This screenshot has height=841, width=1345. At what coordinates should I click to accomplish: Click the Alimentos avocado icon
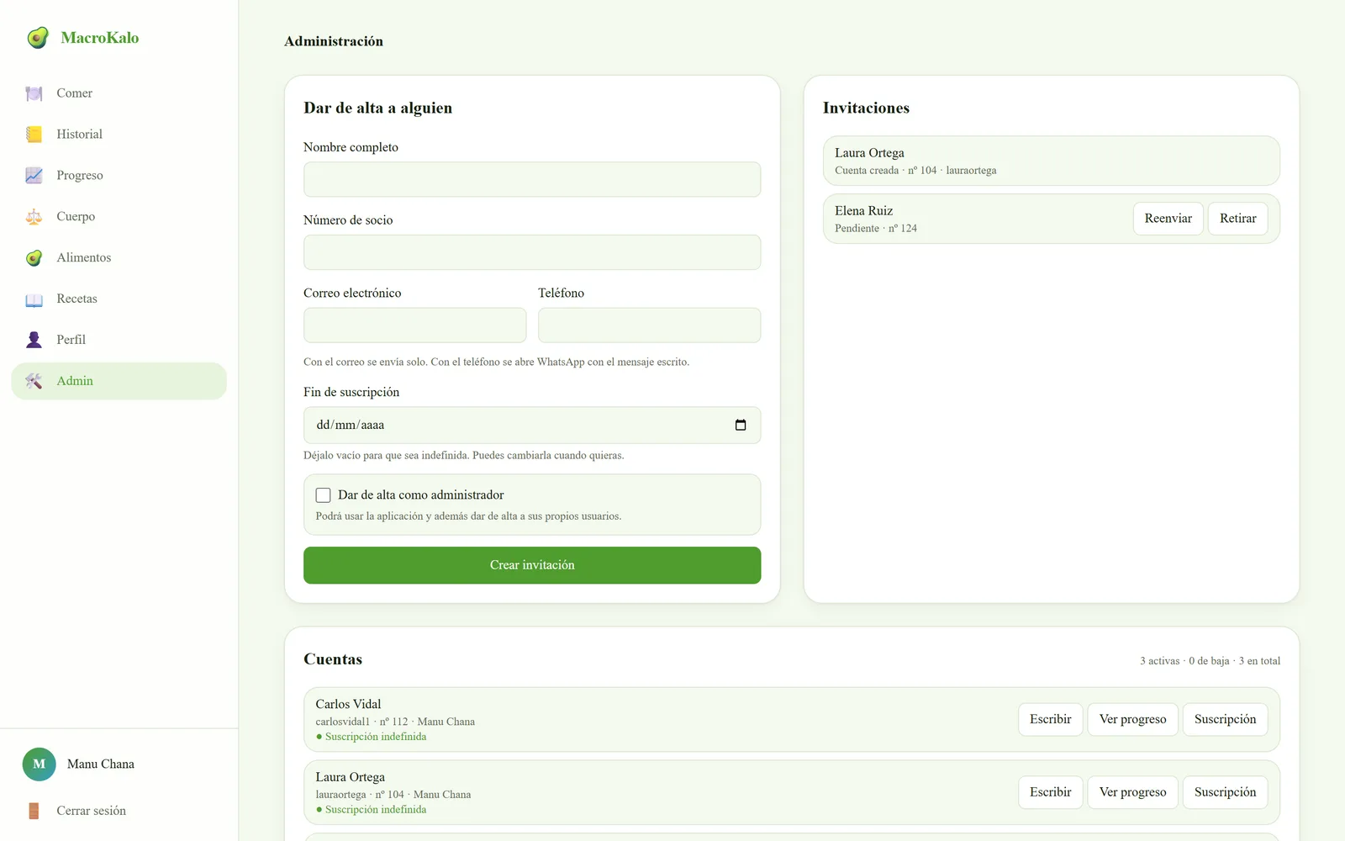(x=34, y=258)
